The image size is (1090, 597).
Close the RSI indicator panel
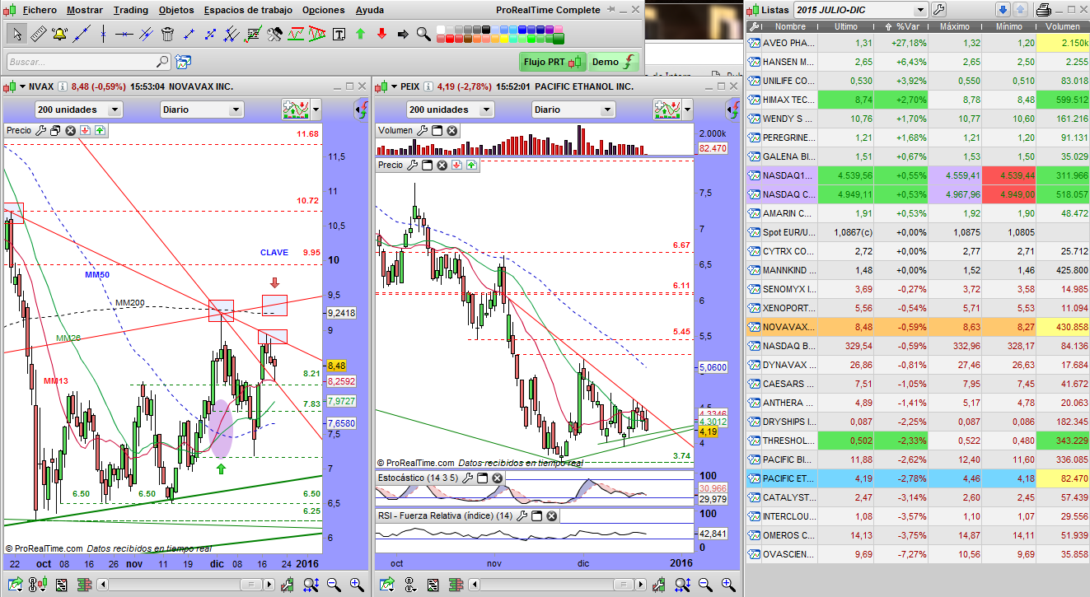coord(551,516)
